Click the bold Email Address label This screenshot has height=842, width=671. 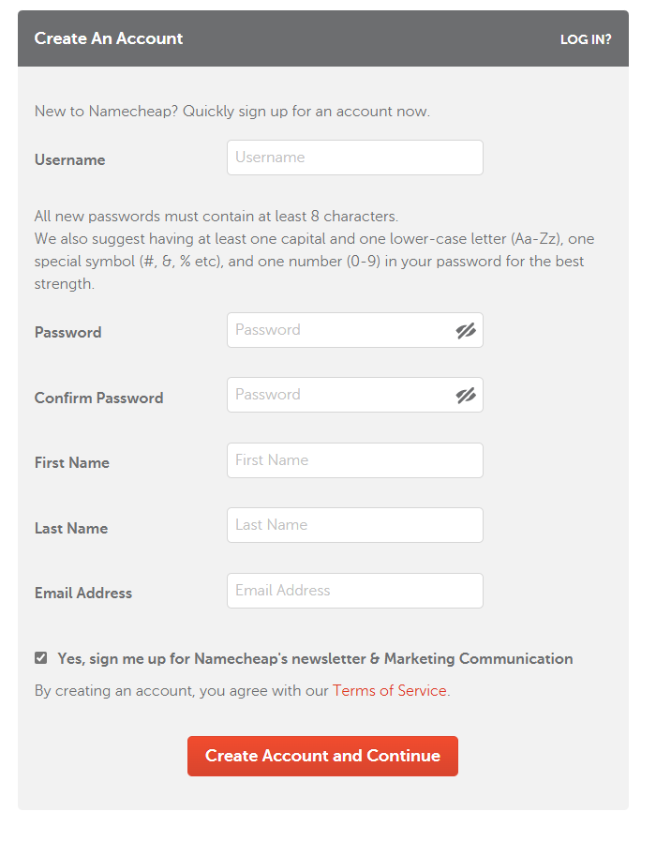82,594
